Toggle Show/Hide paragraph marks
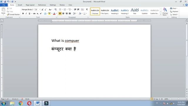 (87, 9)
